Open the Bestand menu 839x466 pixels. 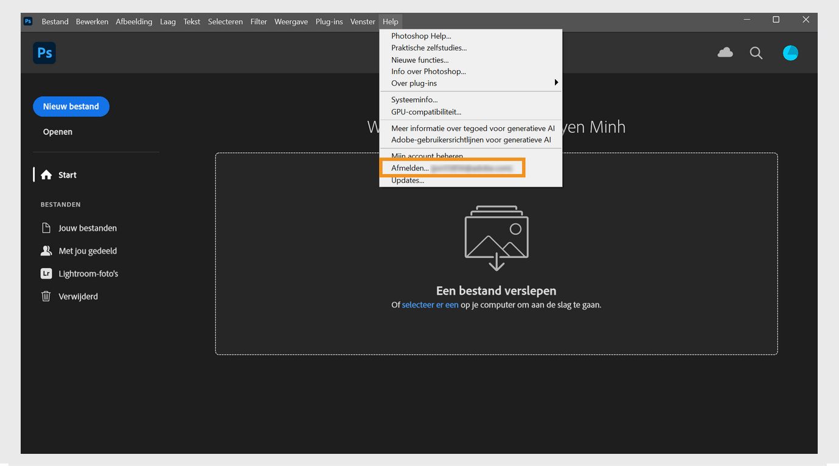point(55,21)
